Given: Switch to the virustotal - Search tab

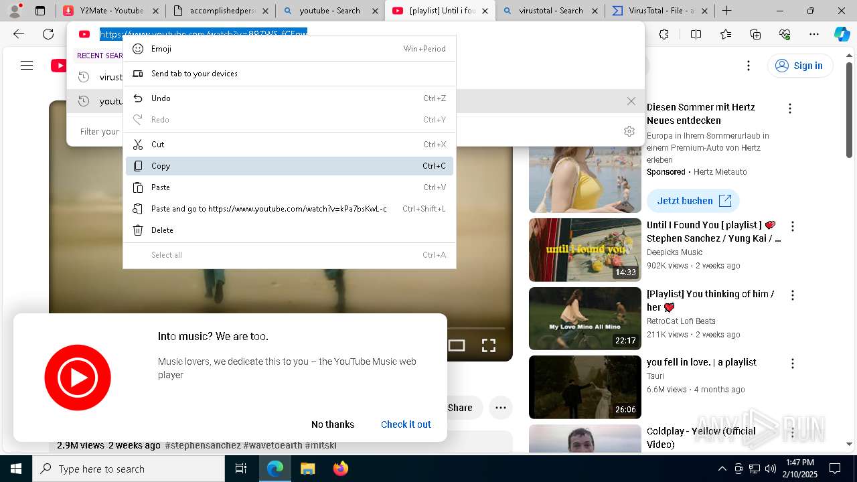Looking at the screenshot, I should [550, 11].
